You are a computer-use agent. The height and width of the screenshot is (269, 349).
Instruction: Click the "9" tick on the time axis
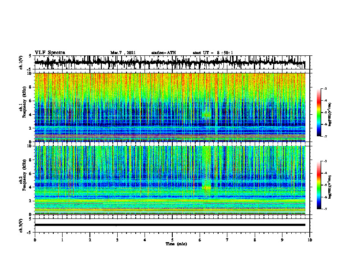282,240
